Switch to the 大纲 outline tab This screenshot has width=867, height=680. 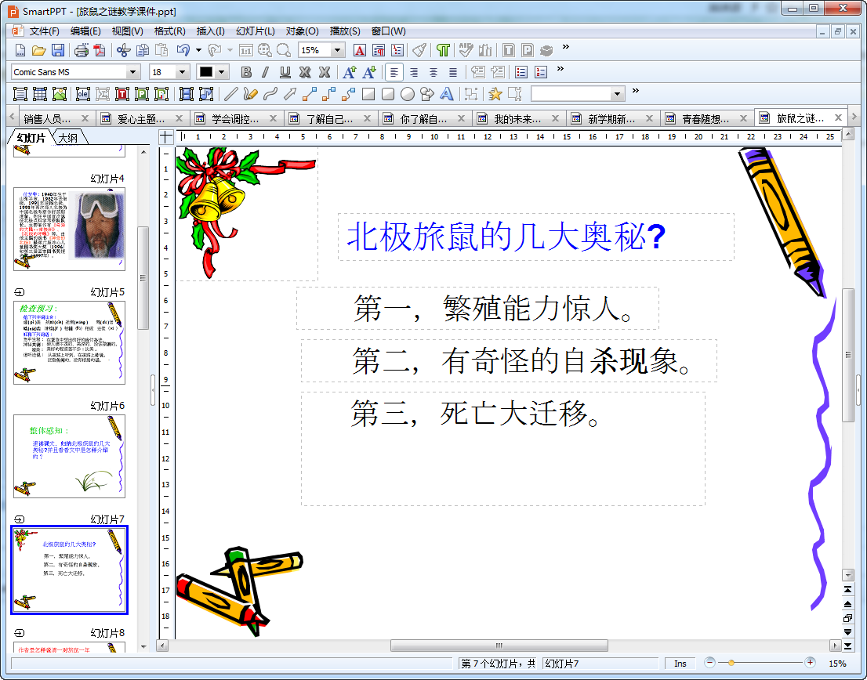tap(68, 138)
